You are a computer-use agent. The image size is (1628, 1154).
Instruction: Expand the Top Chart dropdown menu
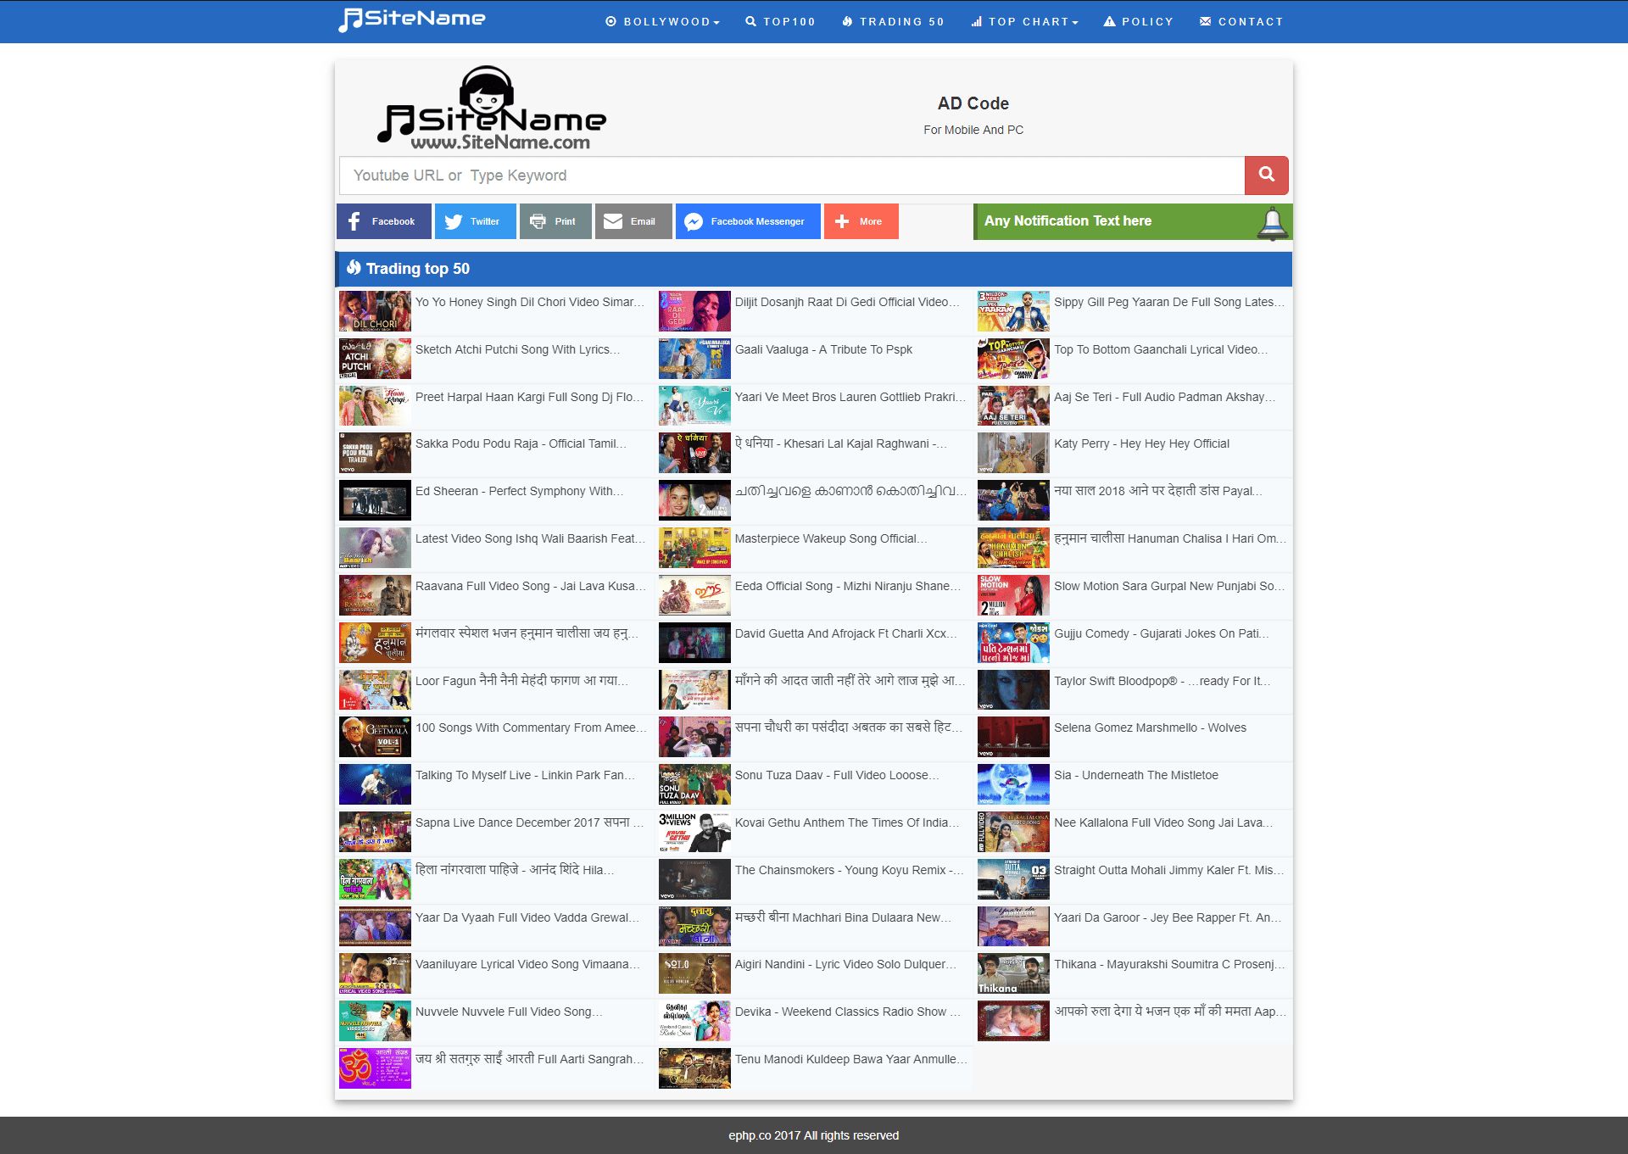point(1024,22)
